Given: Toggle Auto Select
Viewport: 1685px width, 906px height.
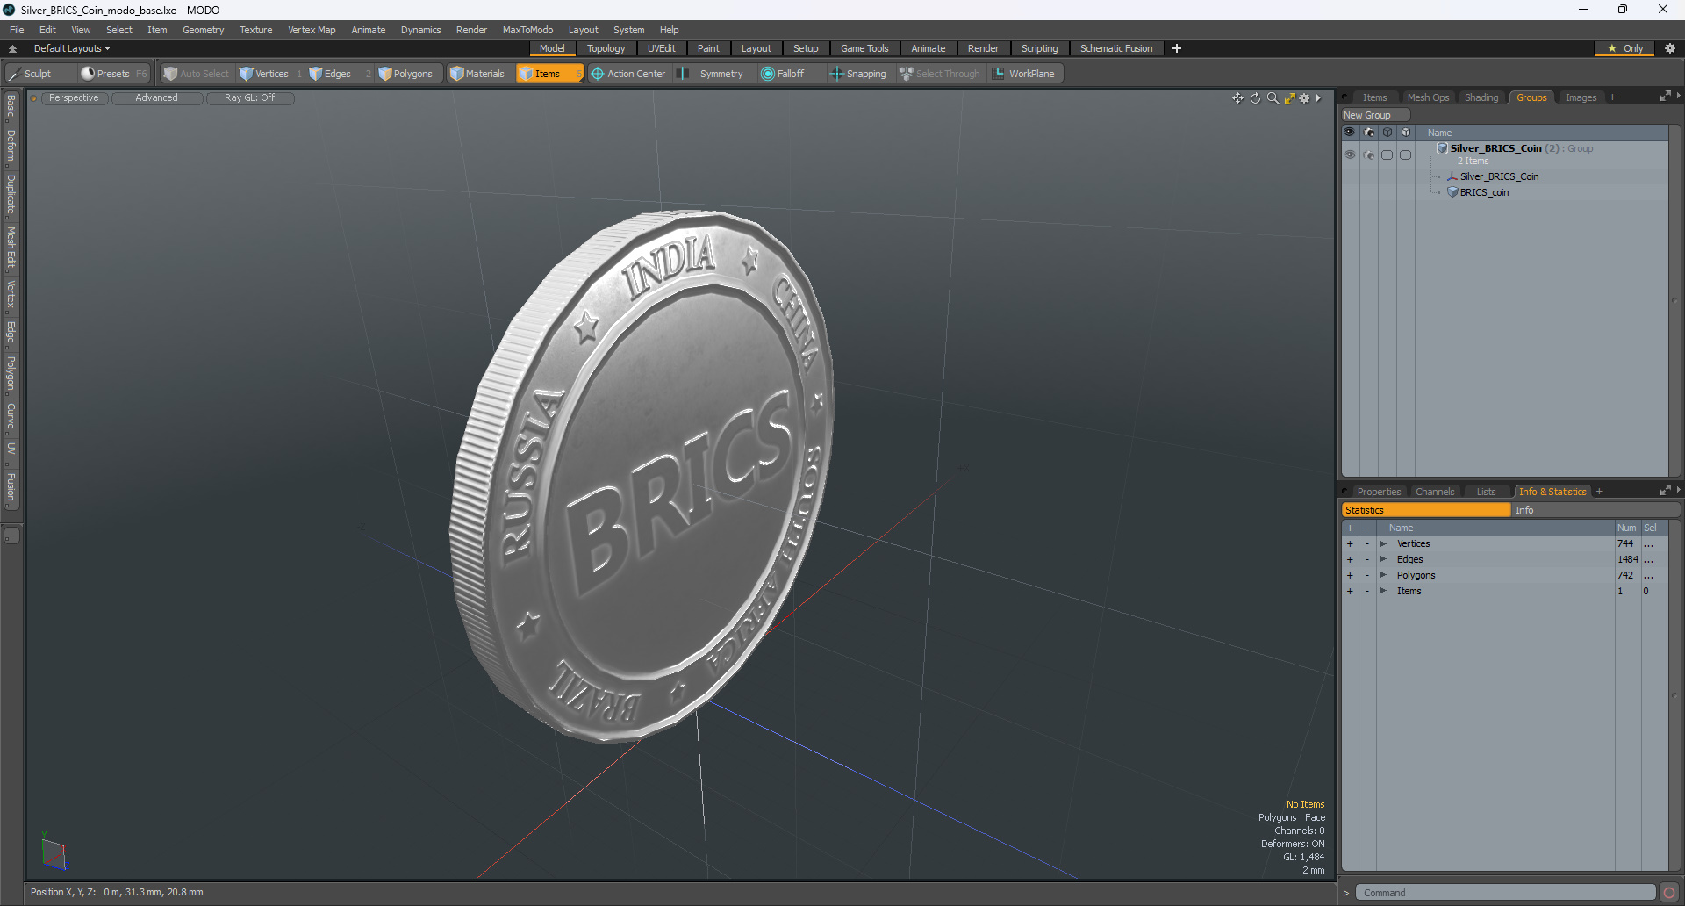Looking at the screenshot, I should 197,74.
